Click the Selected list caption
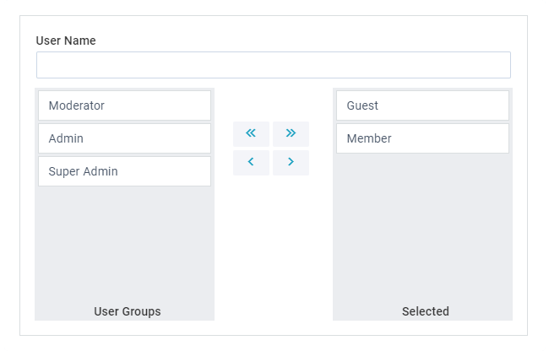549x351 pixels. pyautogui.click(x=426, y=311)
